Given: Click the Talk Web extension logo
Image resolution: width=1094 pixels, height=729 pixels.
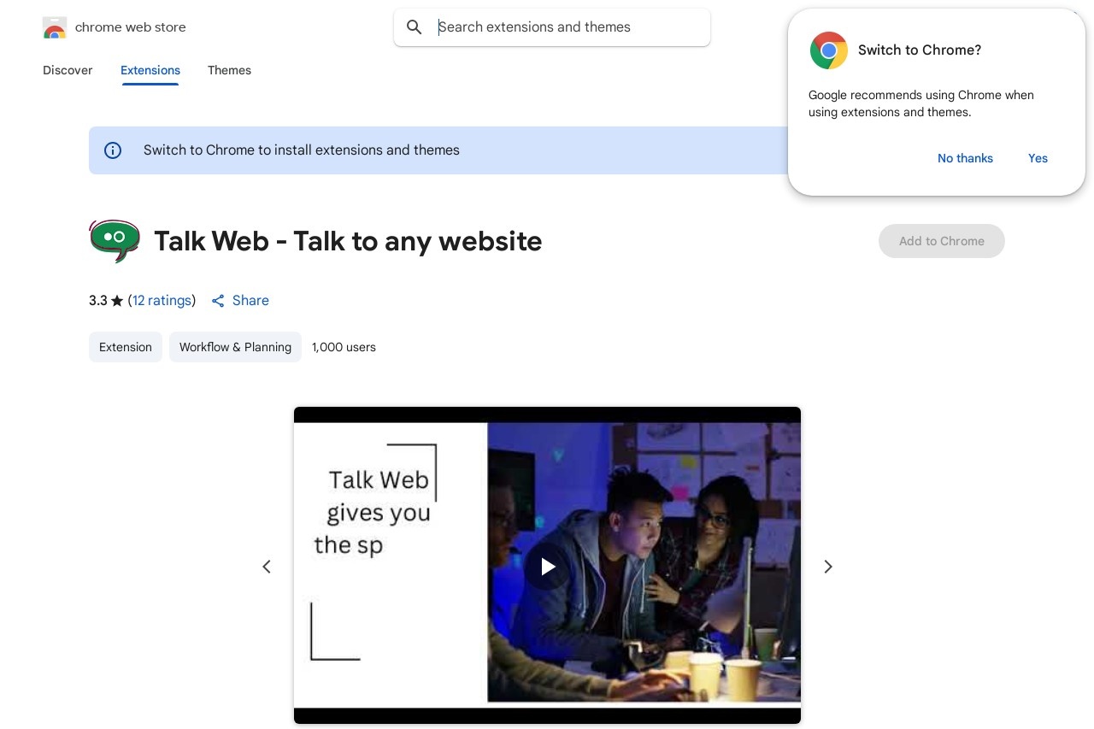Looking at the screenshot, I should tap(115, 241).
